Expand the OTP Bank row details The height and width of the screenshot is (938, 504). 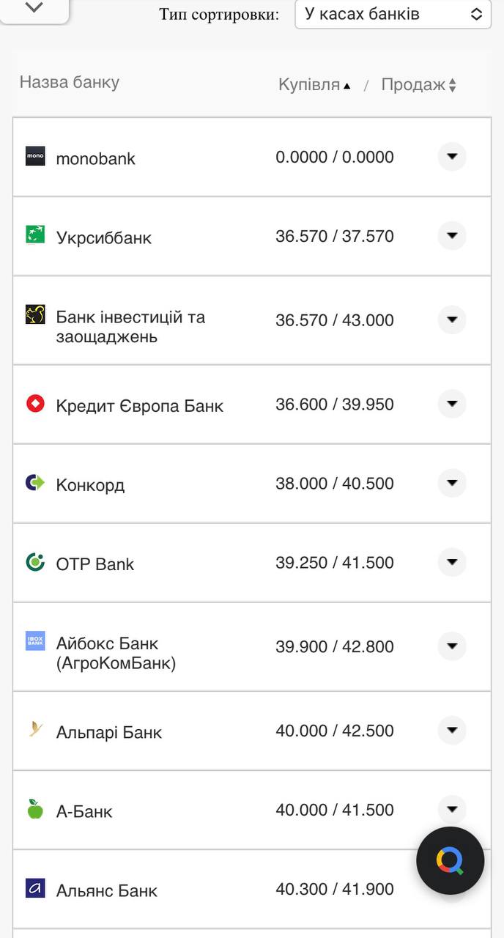coord(452,562)
